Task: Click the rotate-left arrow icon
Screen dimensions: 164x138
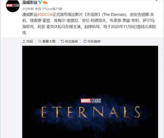Action: tap(62, 41)
